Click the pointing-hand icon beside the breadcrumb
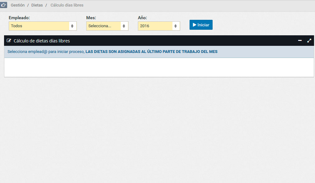315x183 pixels. click(x=3, y=5)
